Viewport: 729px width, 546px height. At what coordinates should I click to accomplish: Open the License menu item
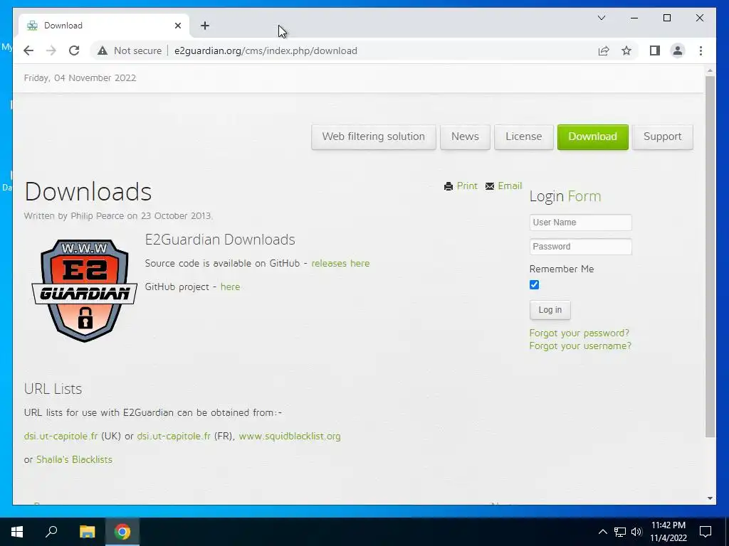[523, 136]
